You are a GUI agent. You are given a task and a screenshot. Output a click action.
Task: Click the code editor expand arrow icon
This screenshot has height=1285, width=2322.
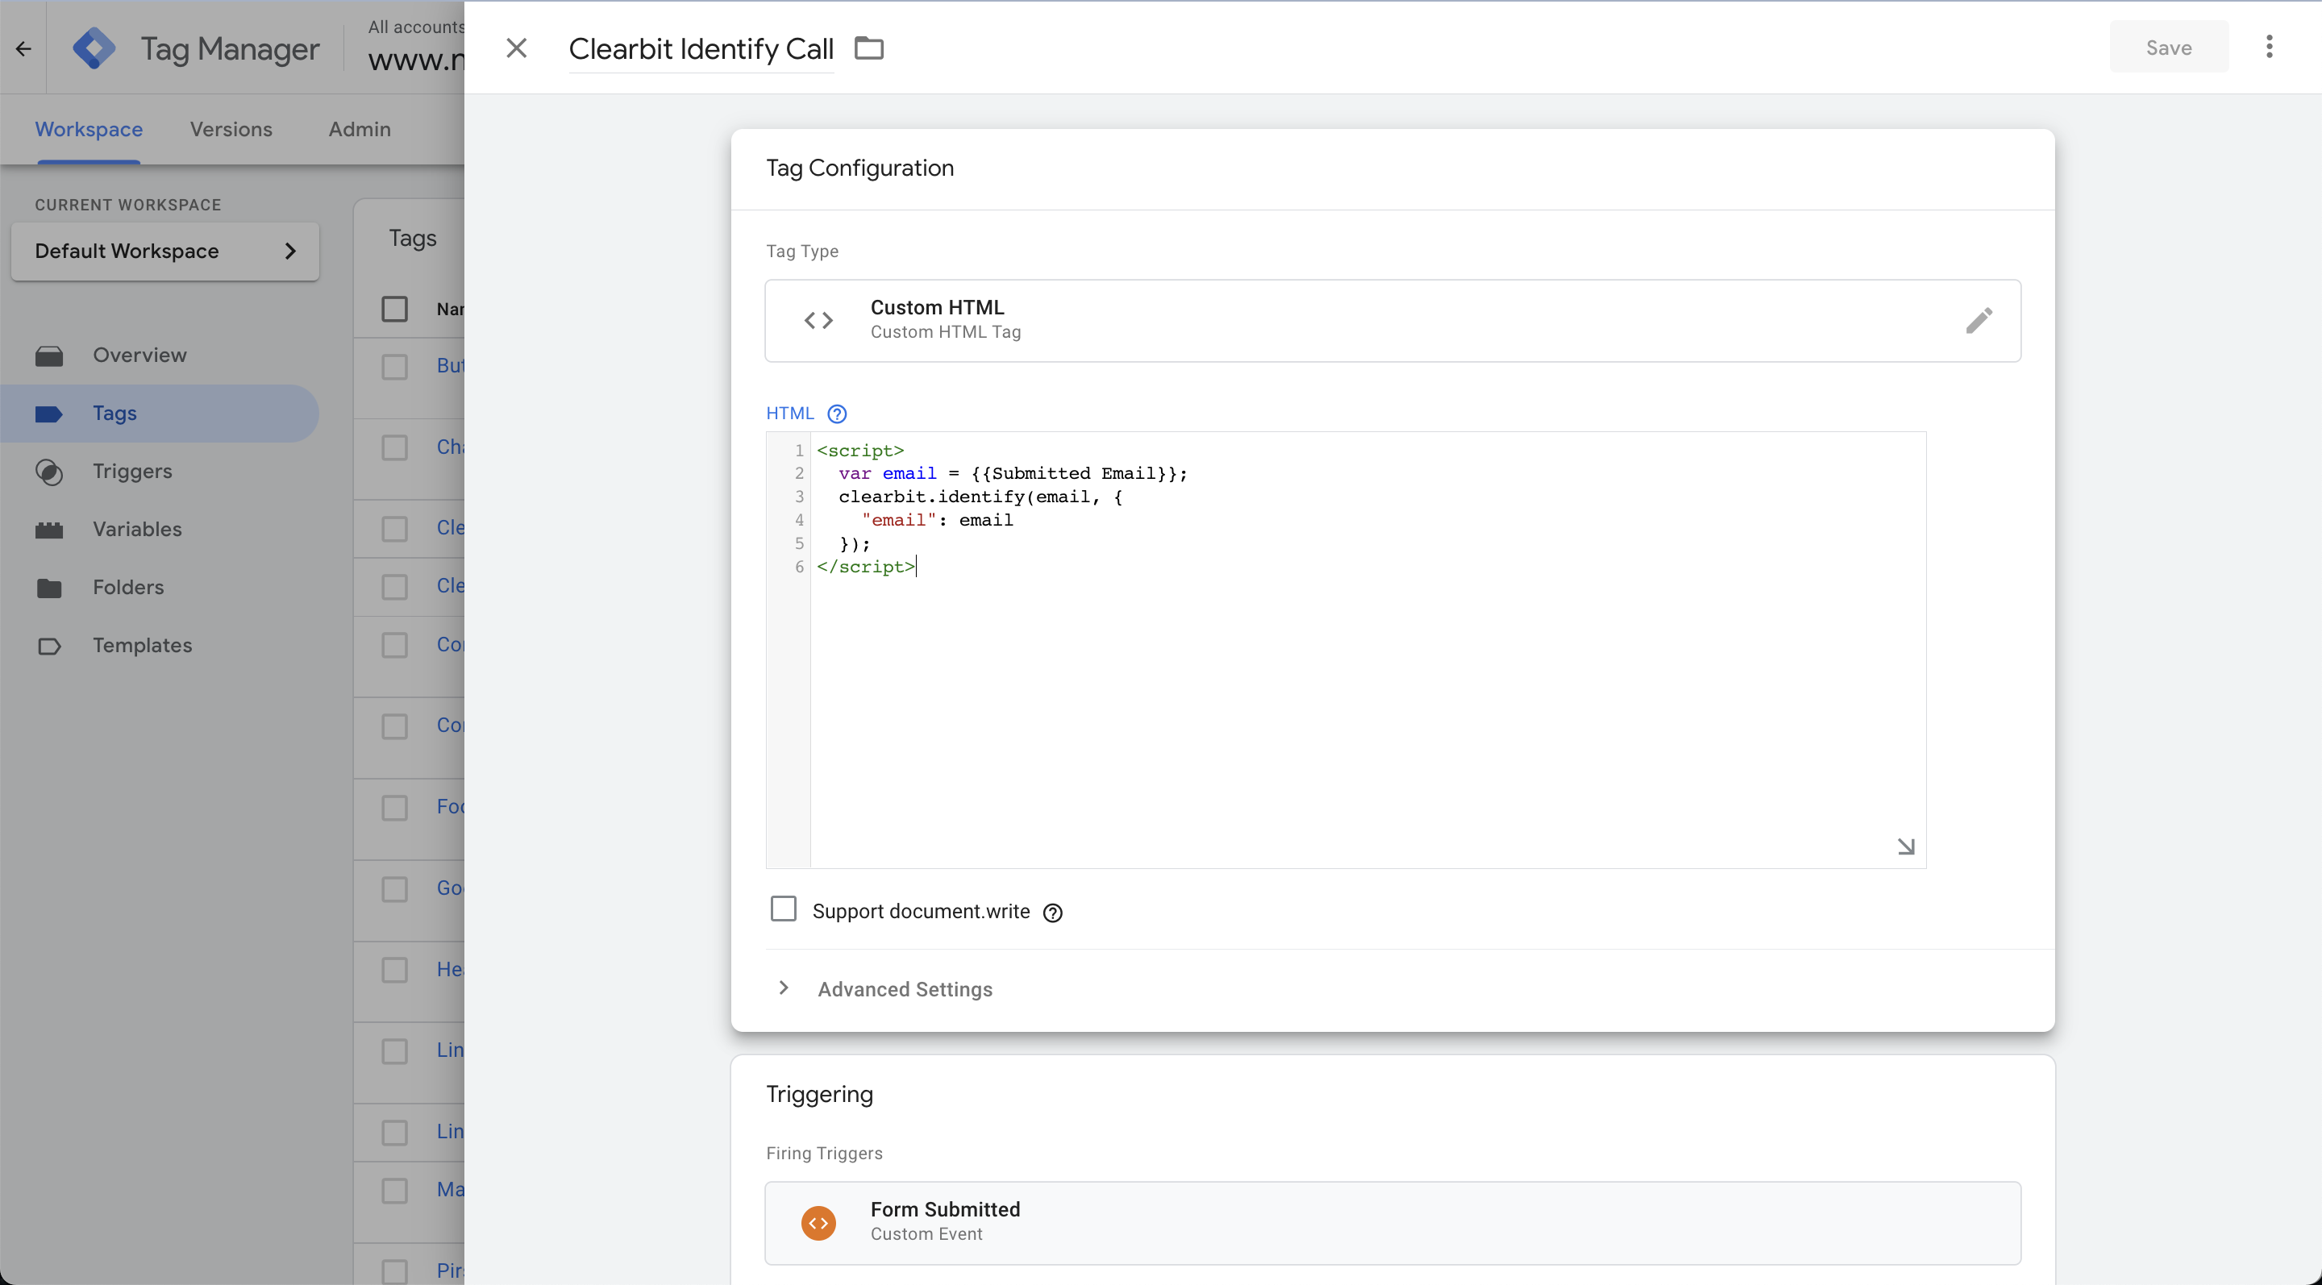pos(1905,846)
